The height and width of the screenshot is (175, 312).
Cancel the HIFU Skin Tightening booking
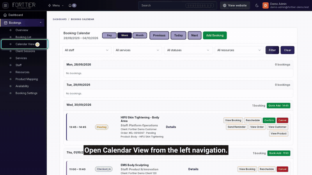[282, 120]
